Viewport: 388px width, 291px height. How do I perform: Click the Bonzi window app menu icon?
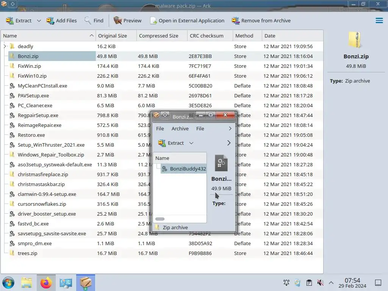pyautogui.click(x=156, y=115)
